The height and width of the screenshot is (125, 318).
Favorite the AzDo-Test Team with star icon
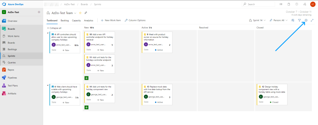[x=80, y=13]
